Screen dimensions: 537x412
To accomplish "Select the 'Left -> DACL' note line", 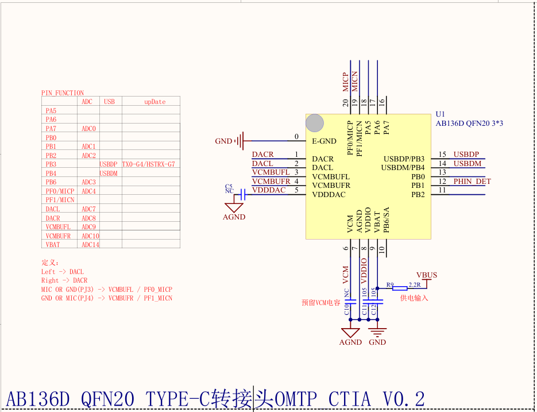I will pos(63,272).
